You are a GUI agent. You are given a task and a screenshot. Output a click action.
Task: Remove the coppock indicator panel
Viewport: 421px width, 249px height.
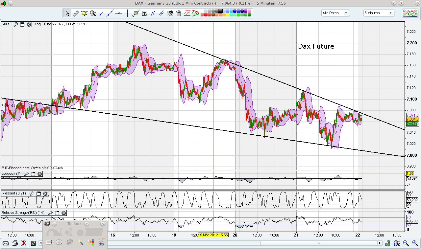[x=39, y=174]
